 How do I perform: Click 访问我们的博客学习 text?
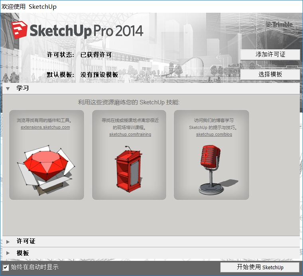214,120
